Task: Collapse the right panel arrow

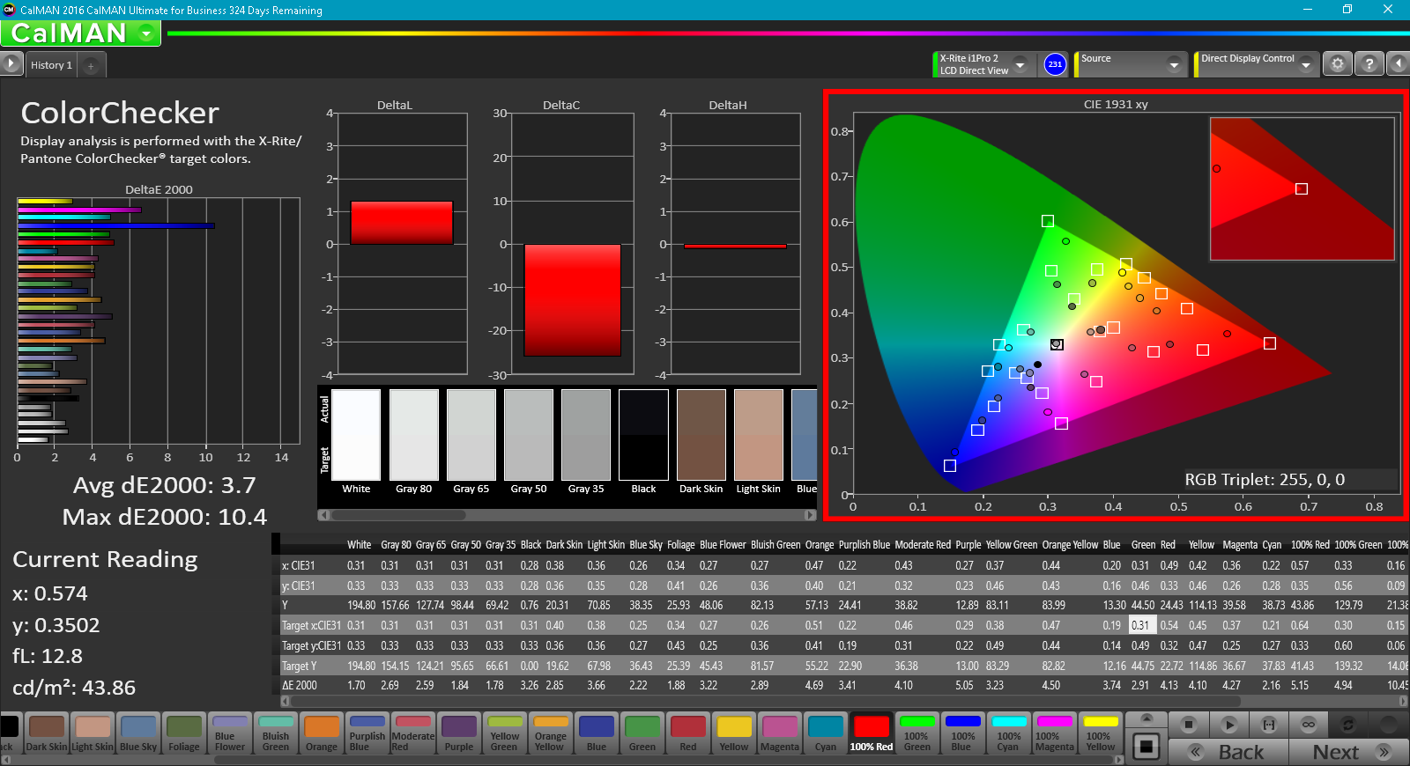Action: [1398, 64]
